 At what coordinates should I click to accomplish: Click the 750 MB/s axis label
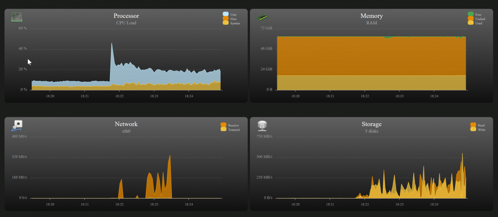264,137
